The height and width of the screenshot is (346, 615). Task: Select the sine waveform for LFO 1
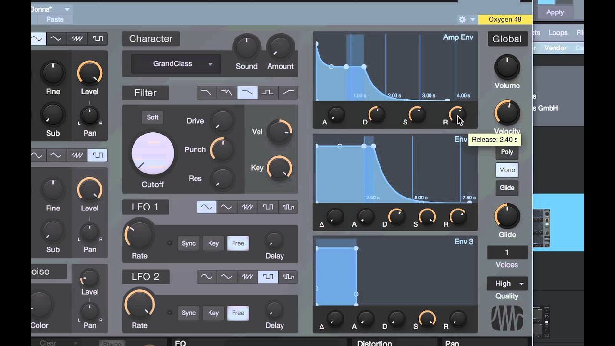(206, 207)
